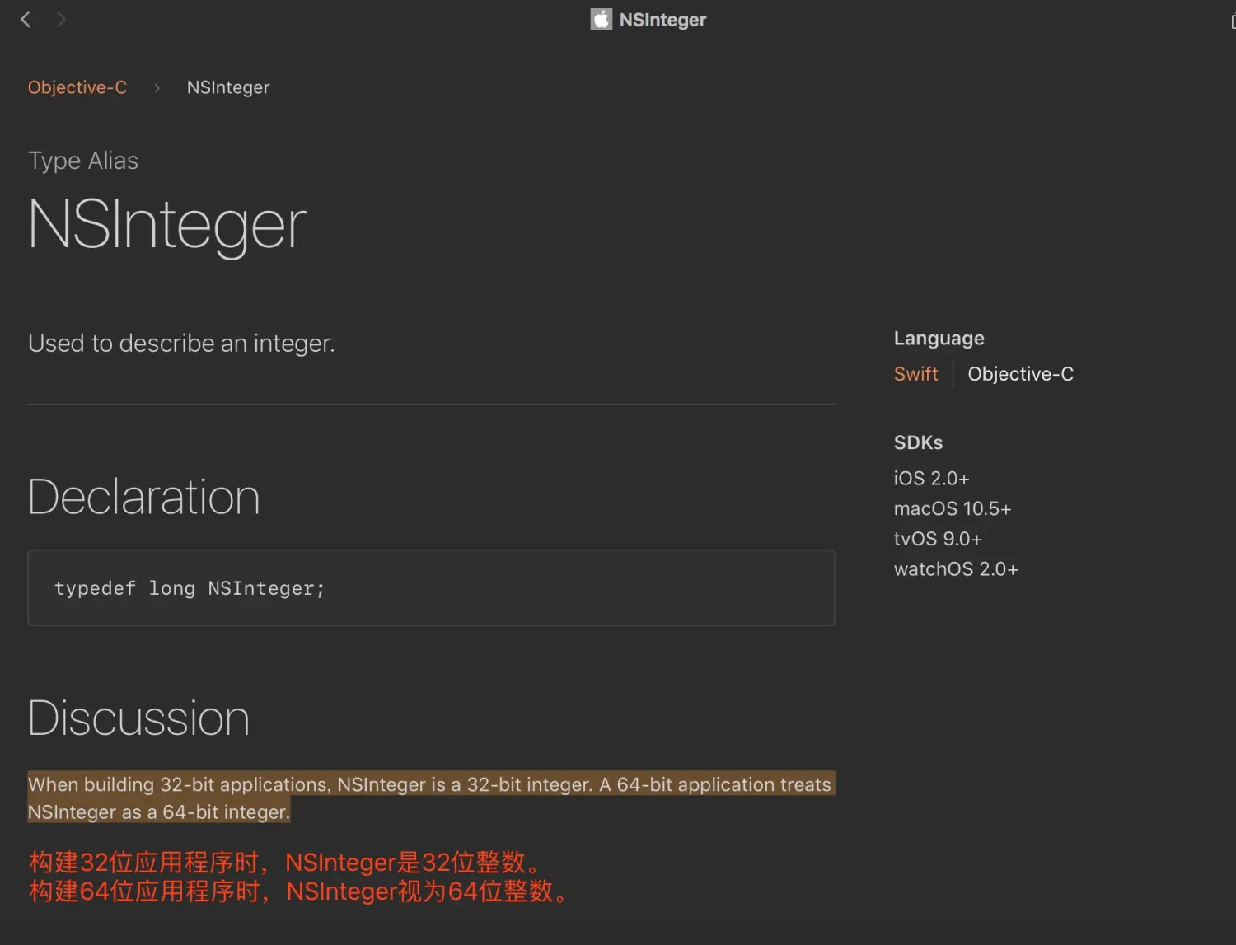Click the Type Alias label
The height and width of the screenshot is (945, 1236).
pos(83,161)
